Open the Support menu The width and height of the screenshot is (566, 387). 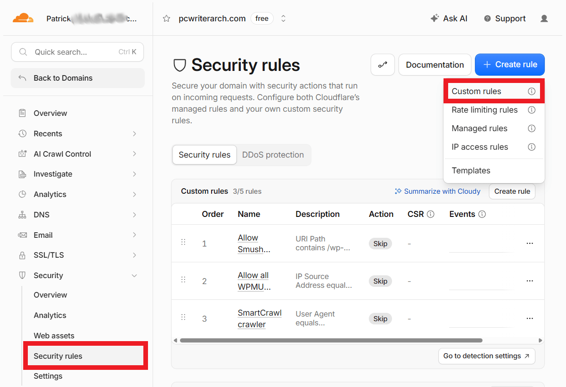tap(505, 19)
